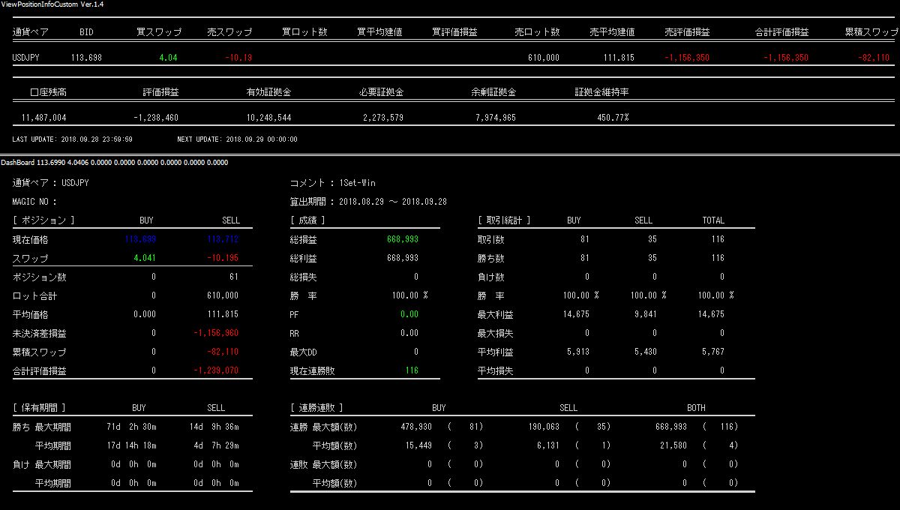Click the [ ポジション ] section header

43,220
